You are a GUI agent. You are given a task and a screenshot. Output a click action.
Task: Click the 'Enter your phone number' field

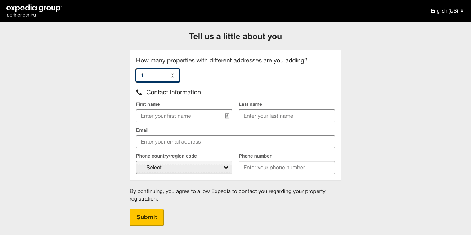tap(287, 168)
